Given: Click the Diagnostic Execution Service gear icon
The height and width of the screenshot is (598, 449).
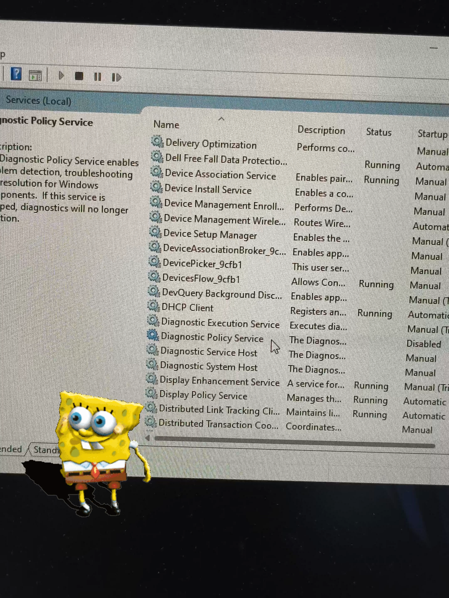Looking at the screenshot, I should click(x=154, y=321).
